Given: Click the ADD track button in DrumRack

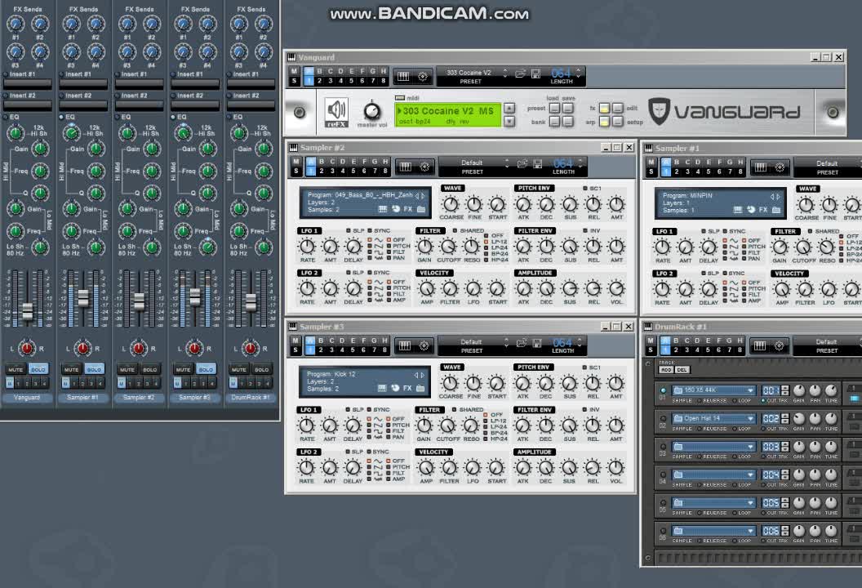Looking at the screenshot, I should (x=666, y=370).
